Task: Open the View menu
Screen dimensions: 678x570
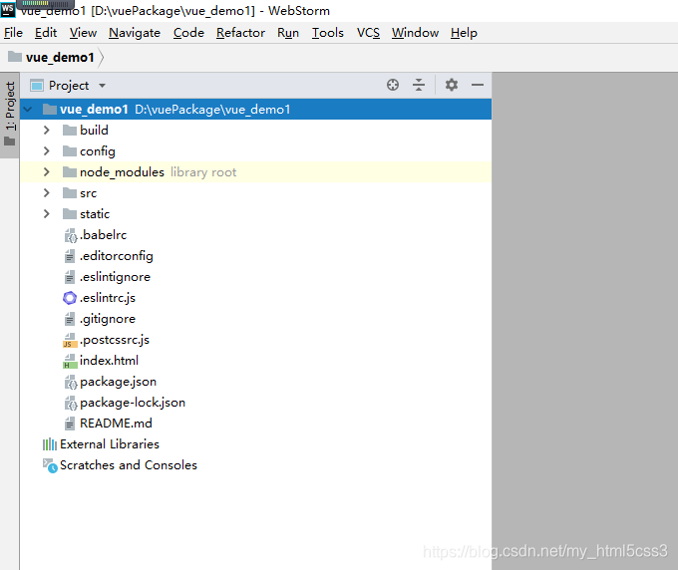Action: point(83,33)
